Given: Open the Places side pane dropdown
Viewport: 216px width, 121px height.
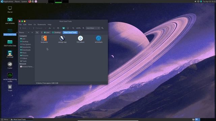Looking at the screenshot, I should pyautogui.click(x=28, y=33).
